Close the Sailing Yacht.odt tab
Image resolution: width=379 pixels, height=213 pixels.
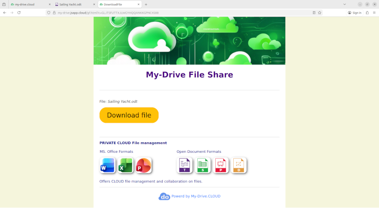pos(94,4)
